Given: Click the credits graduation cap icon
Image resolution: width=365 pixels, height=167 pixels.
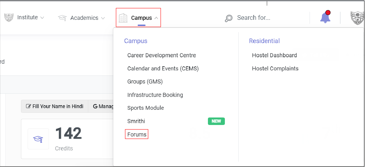Looking at the screenshot, I should tap(38, 139).
